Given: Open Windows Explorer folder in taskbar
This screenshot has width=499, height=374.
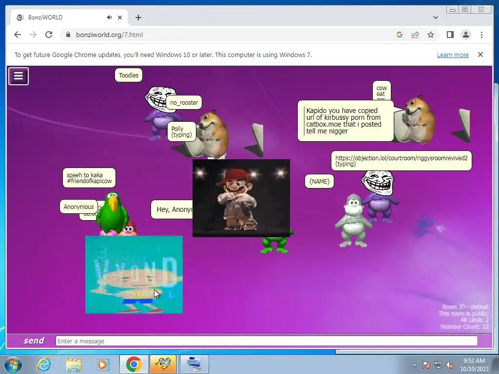Looking at the screenshot, I should coord(74,364).
